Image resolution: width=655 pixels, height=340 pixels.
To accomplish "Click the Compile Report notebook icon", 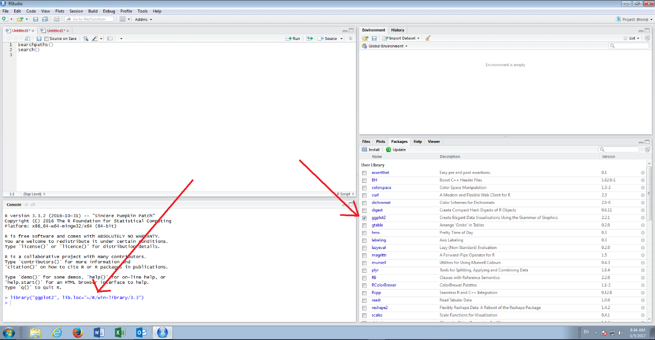I will [x=110, y=39].
